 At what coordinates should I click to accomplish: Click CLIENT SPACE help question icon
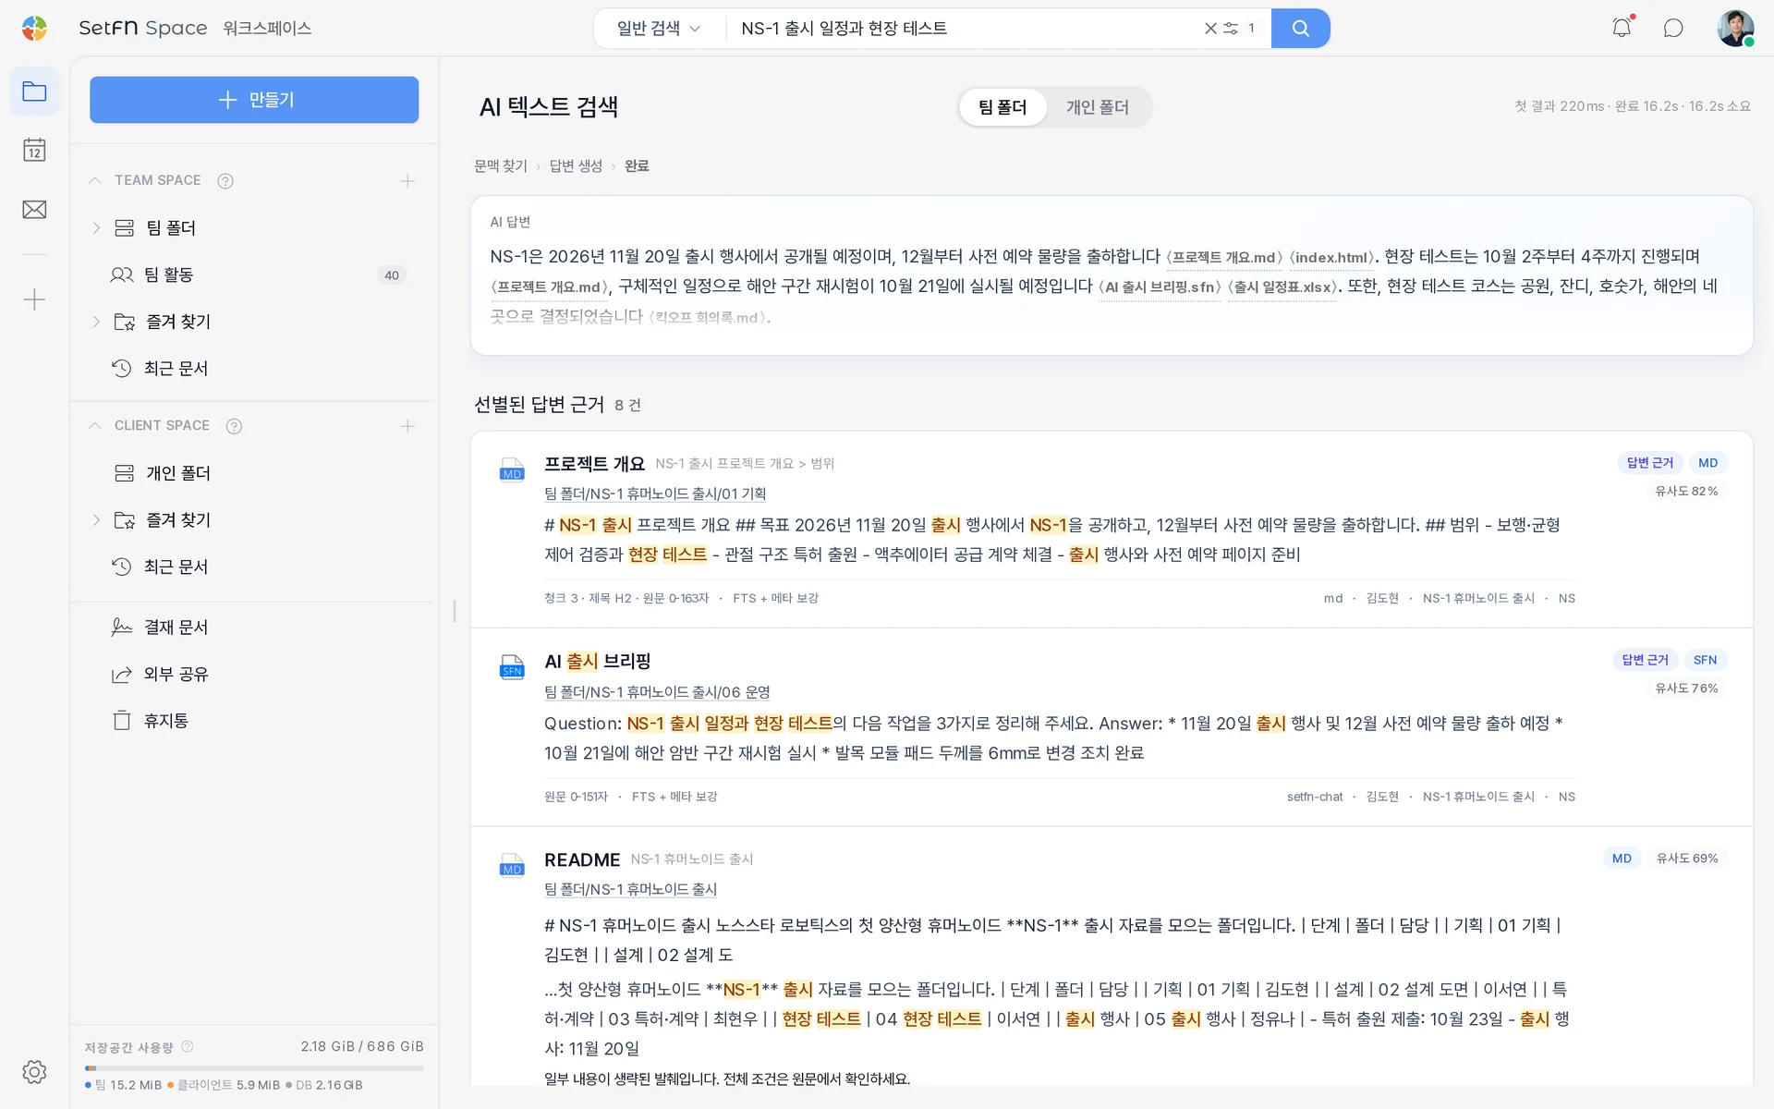[x=234, y=426]
